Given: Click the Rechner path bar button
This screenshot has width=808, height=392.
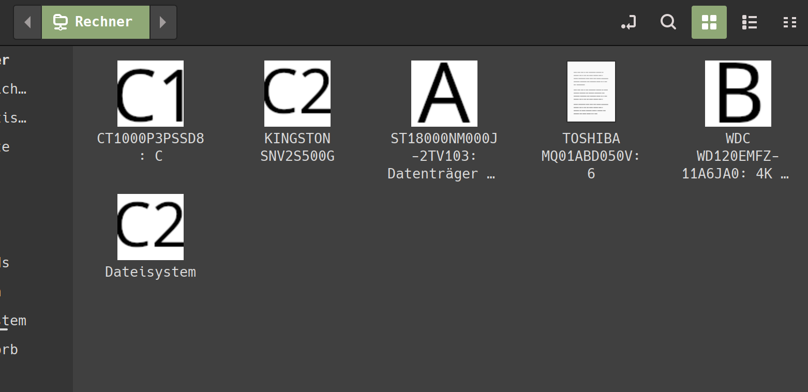Looking at the screenshot, I should point(96,22).
